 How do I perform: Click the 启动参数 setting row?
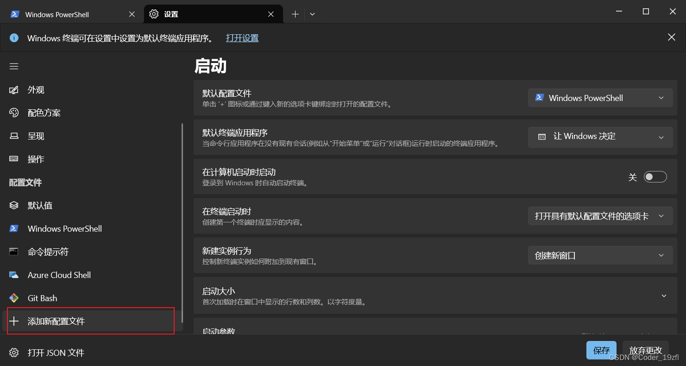coord(435,326)
